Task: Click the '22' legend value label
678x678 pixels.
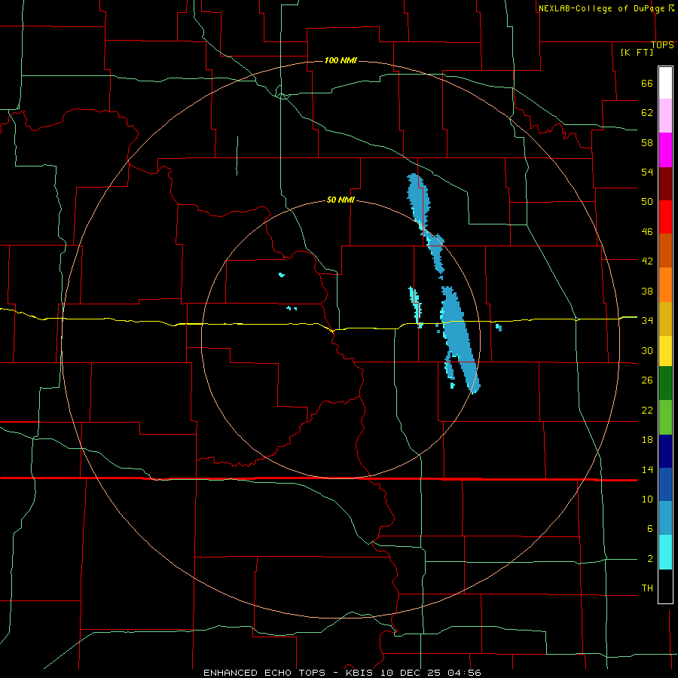Action: coord(647,411)
